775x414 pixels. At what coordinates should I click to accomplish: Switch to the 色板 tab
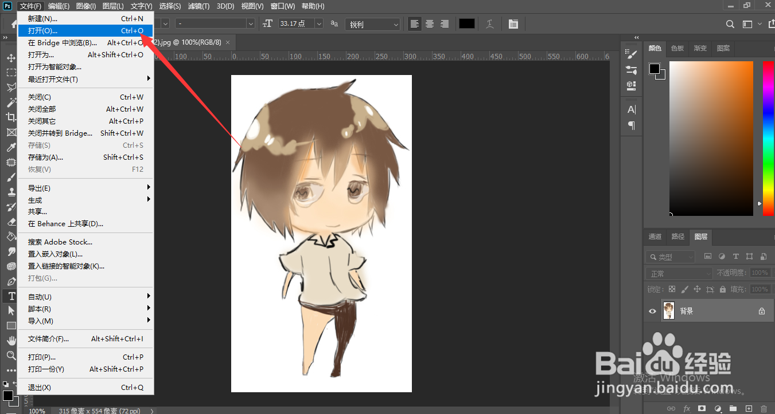[677, 49]
